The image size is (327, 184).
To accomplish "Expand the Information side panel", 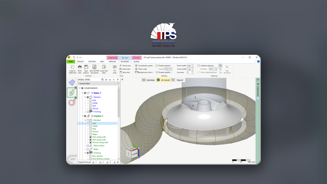I will click(x=258, y=84).
